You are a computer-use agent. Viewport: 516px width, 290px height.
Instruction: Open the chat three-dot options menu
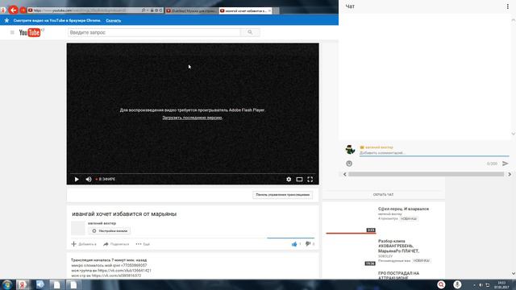(x=507, y=6)
